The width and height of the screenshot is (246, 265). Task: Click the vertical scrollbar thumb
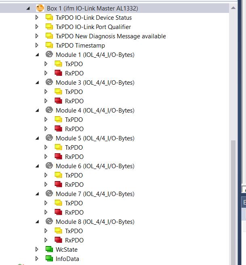[x=233, y=202]
